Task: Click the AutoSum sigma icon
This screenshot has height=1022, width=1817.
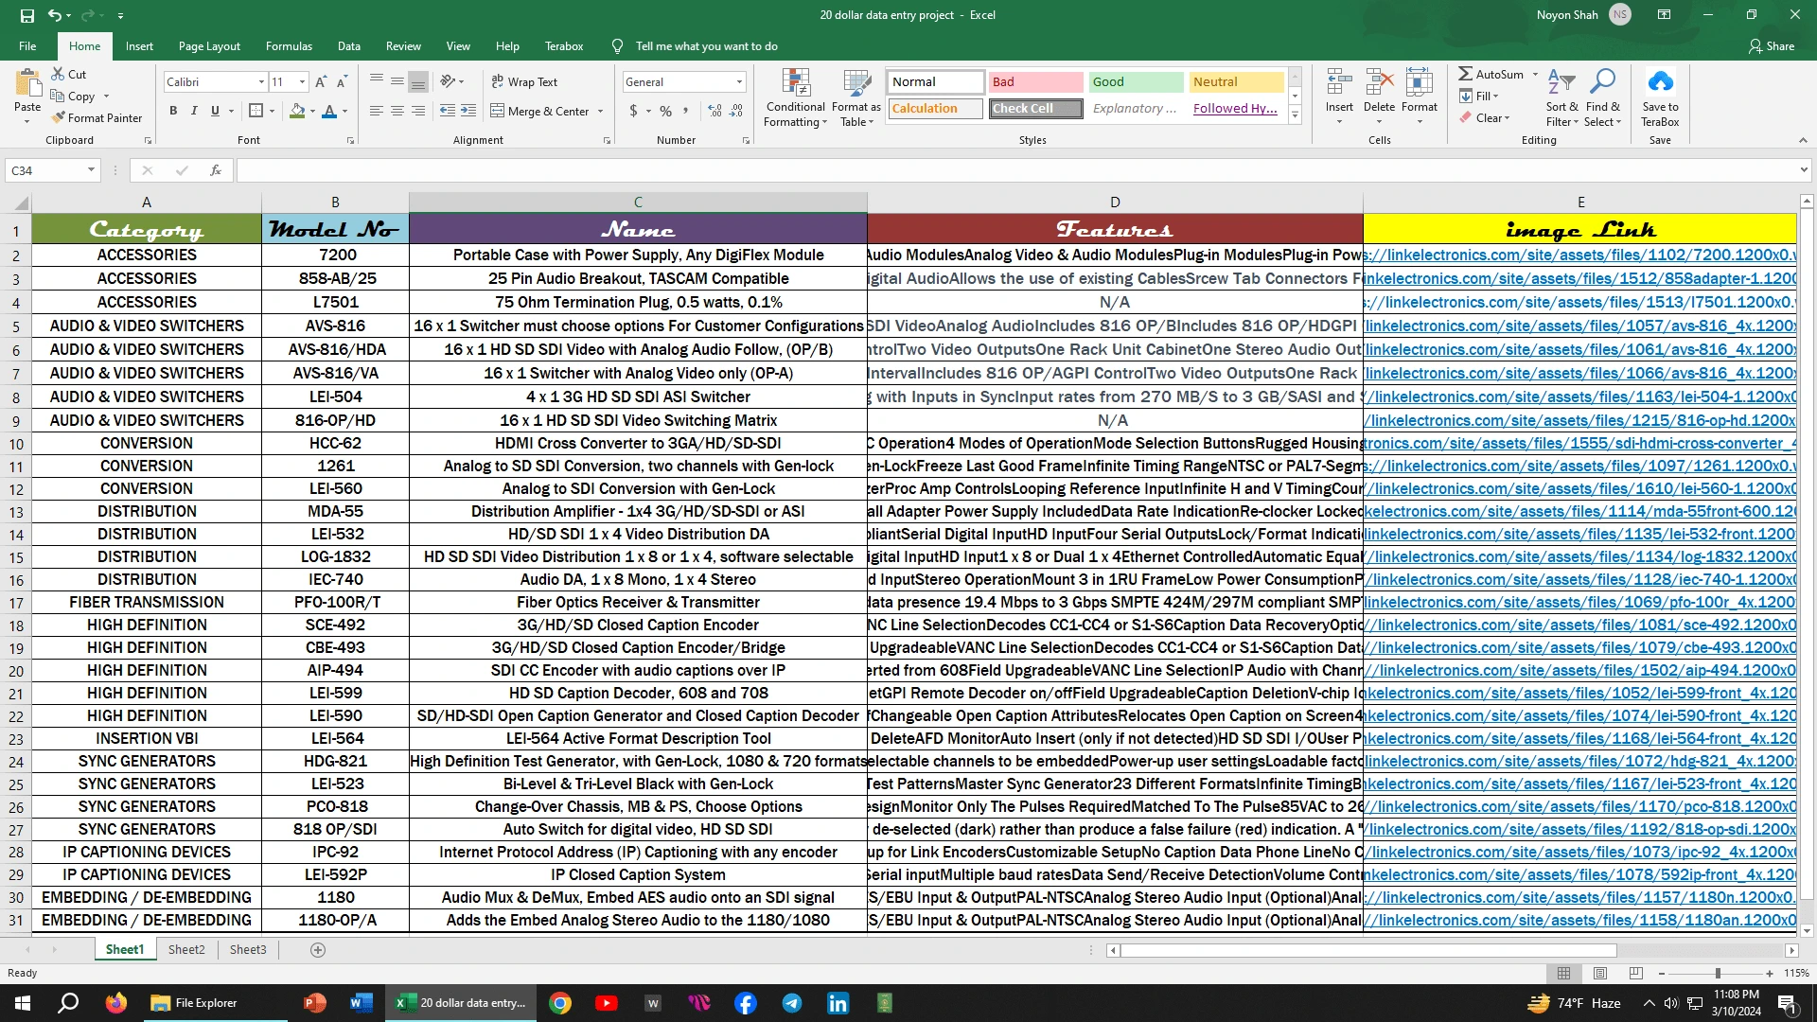Action: (x=1465, y=74)
